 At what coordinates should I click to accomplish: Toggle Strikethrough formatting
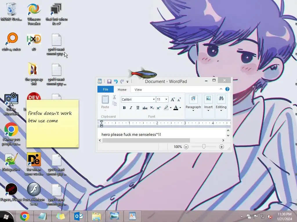click(x=145, y=108)
